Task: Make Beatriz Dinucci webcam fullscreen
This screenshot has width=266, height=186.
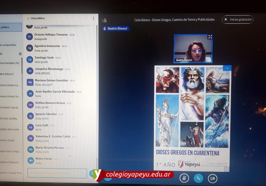Action: tap(210, 37)
